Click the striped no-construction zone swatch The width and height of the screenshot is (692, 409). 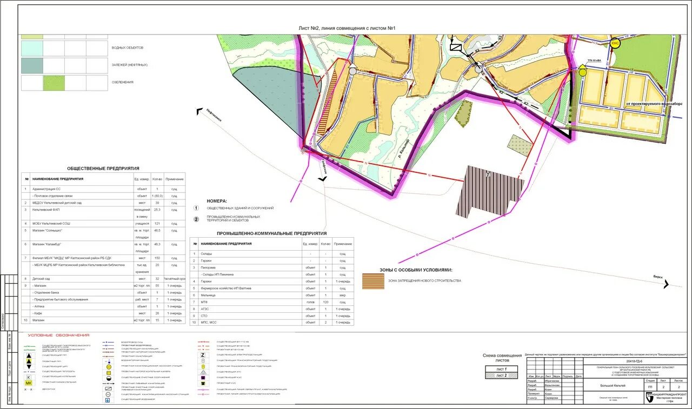coord(373,281)
